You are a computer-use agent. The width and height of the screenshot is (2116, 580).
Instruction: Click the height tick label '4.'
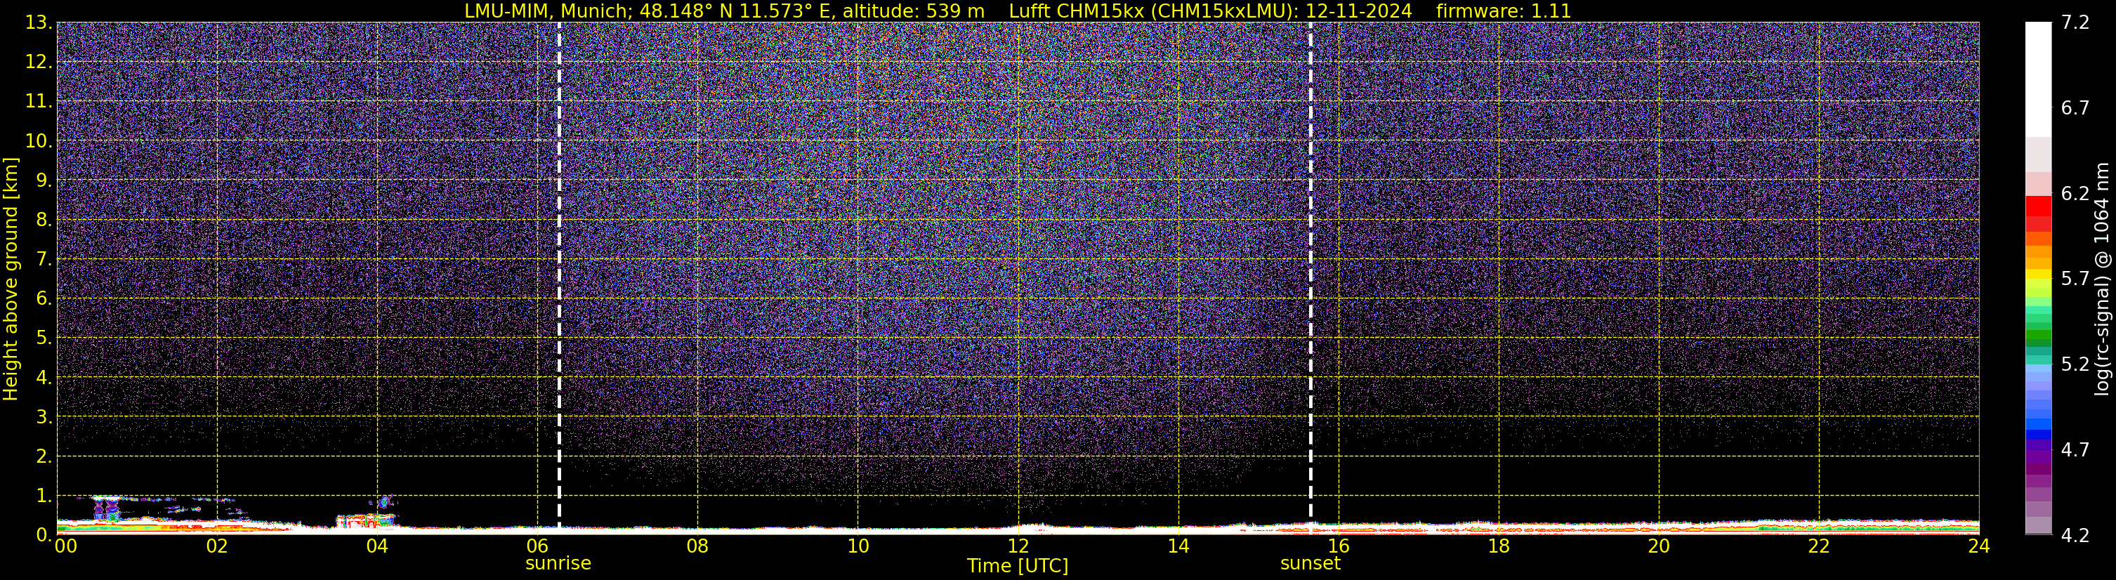click(44, 377)
